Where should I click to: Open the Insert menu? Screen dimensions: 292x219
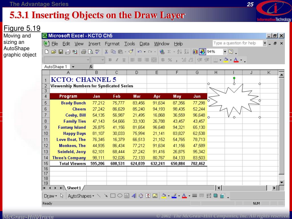94,44
